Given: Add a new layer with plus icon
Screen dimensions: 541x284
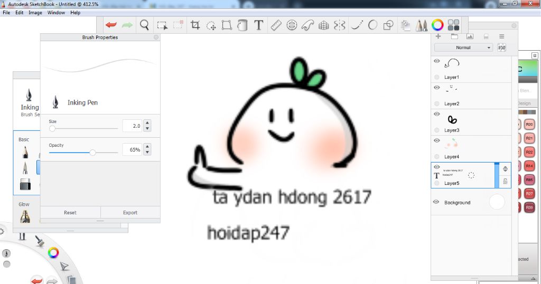Looking at the screenshot, I should point(438,36).
